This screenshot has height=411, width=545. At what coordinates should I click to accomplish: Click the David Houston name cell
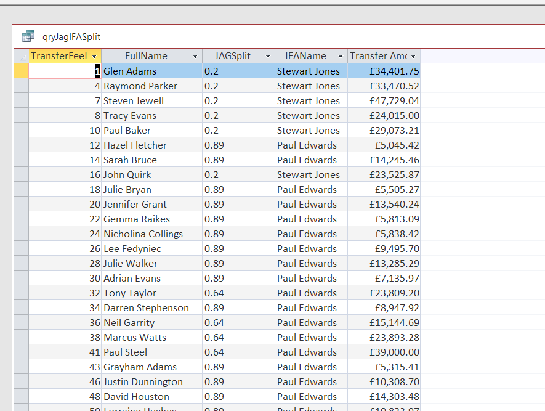click(152, 396)
